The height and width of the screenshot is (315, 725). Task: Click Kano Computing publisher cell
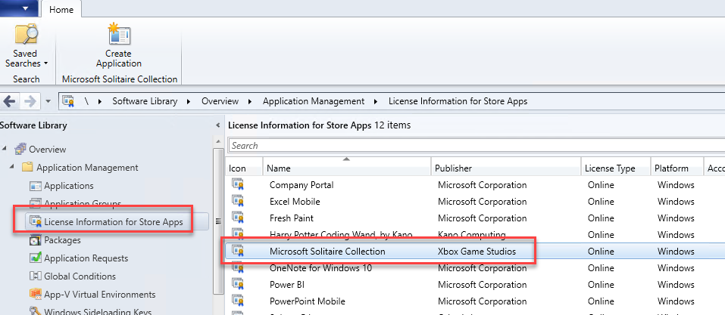(472, 235)
